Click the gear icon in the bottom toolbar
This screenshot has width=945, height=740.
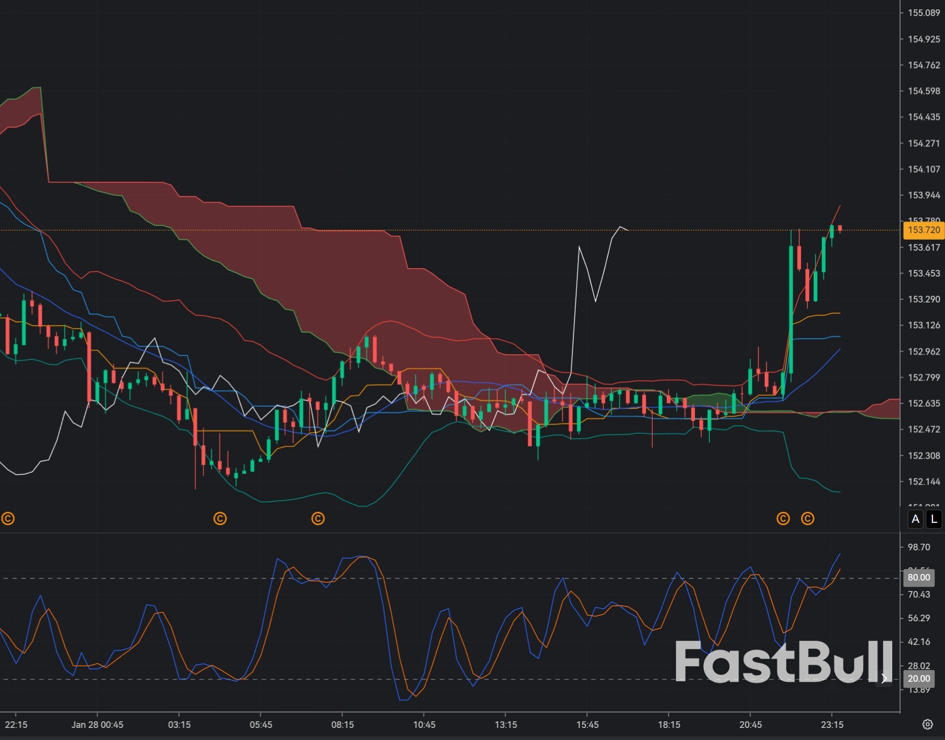point(929,725)
